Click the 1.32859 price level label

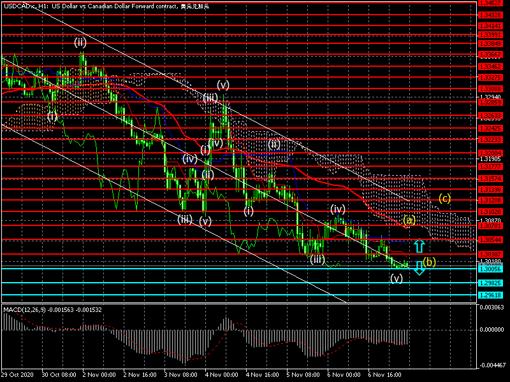coord(490,102)
